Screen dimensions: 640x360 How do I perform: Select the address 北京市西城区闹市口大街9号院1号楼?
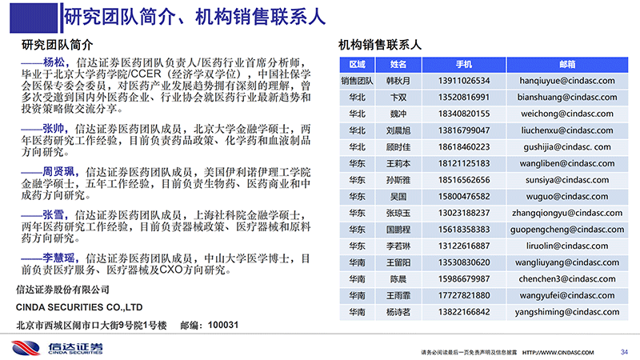click(x=91, y=326)
